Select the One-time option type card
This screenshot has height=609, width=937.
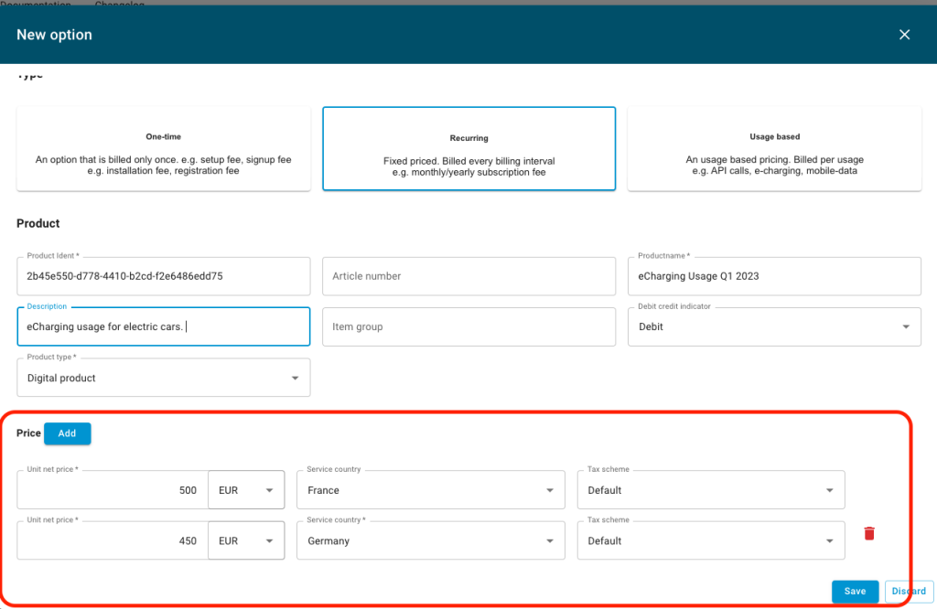pyautogui.click(x=164, y=149)
